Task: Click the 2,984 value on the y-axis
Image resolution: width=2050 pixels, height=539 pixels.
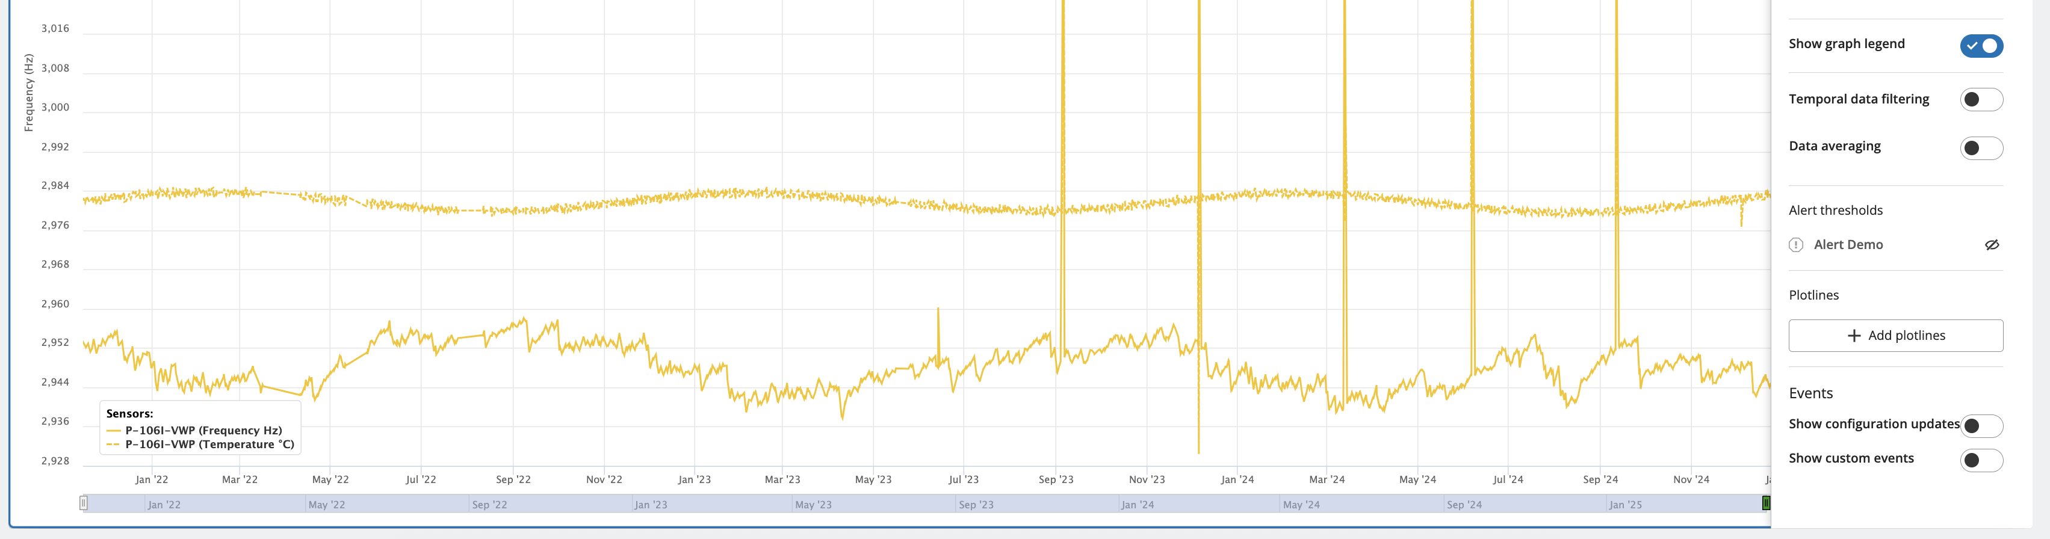Action: 55,185
